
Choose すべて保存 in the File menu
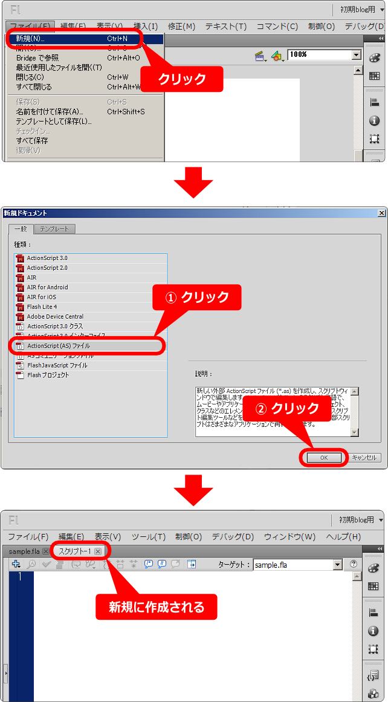coord(32,140)
